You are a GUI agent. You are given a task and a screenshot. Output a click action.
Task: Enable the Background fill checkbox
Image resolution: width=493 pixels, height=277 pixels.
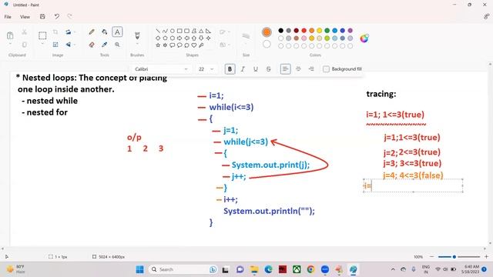[x=326, y=68]
